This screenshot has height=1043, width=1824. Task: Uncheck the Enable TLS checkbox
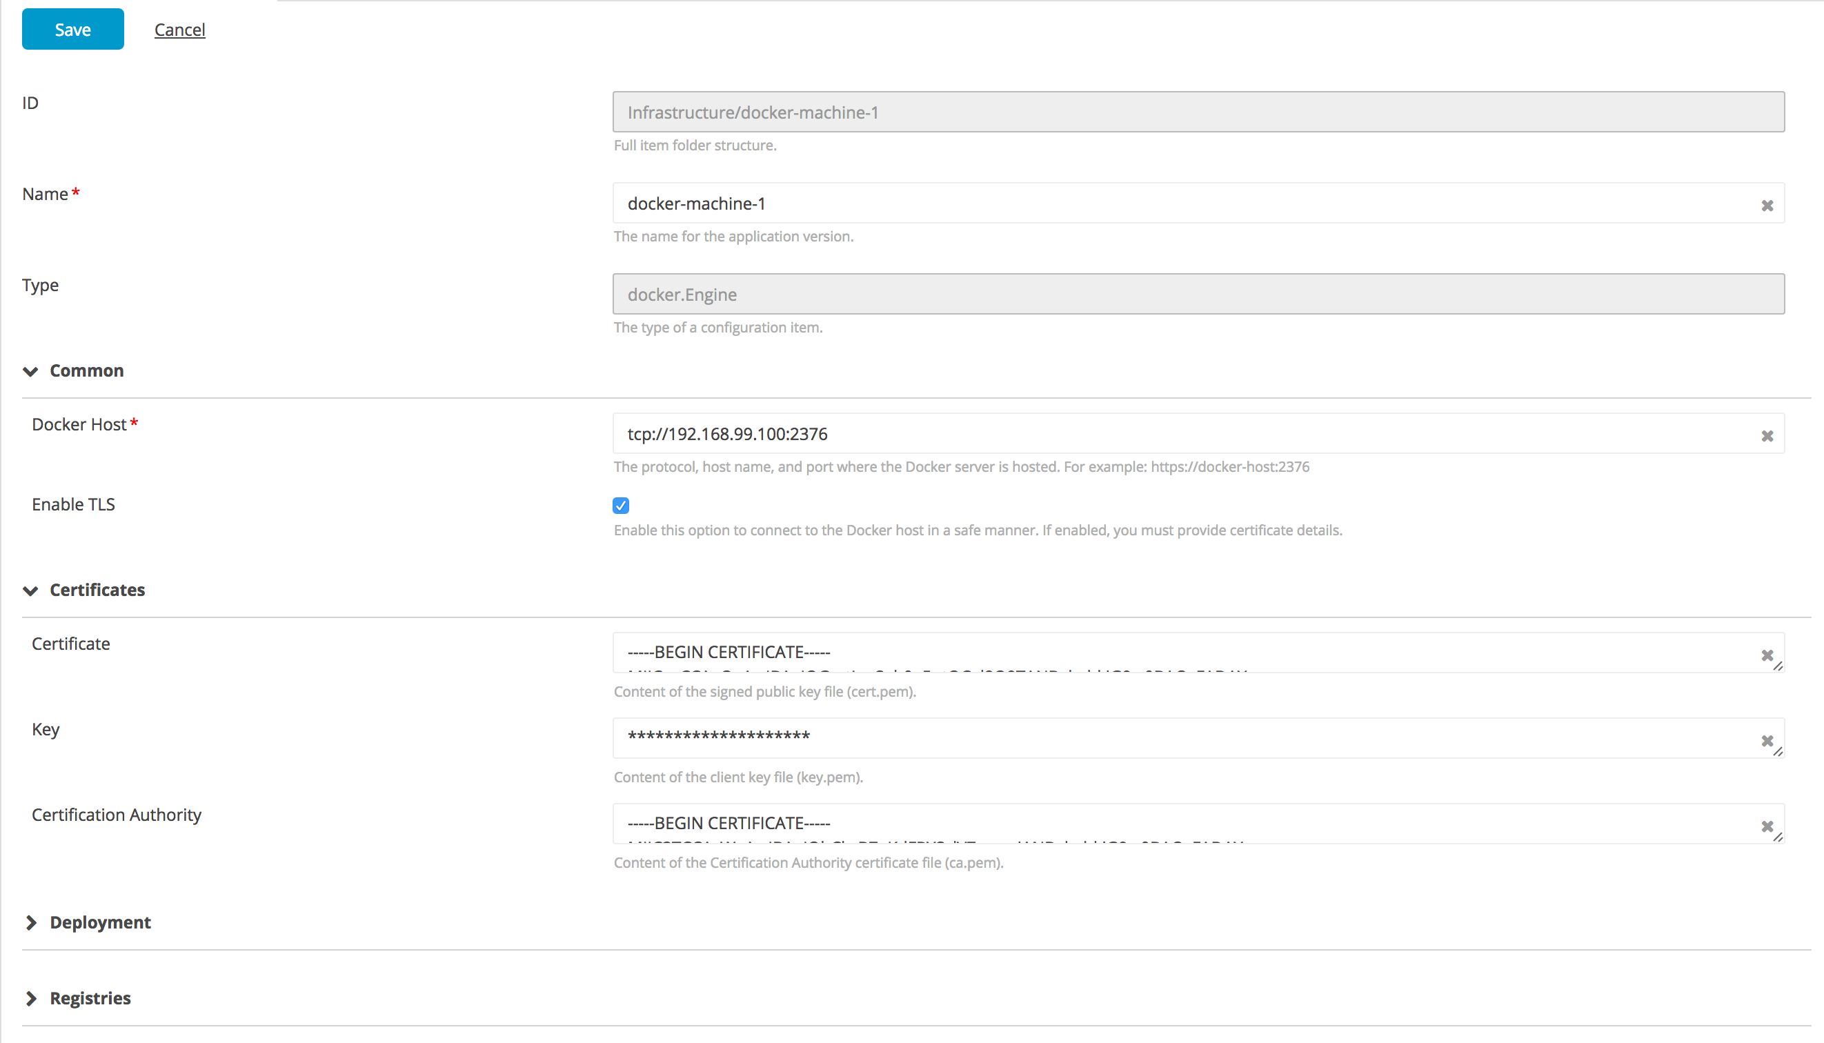point(620,506)
